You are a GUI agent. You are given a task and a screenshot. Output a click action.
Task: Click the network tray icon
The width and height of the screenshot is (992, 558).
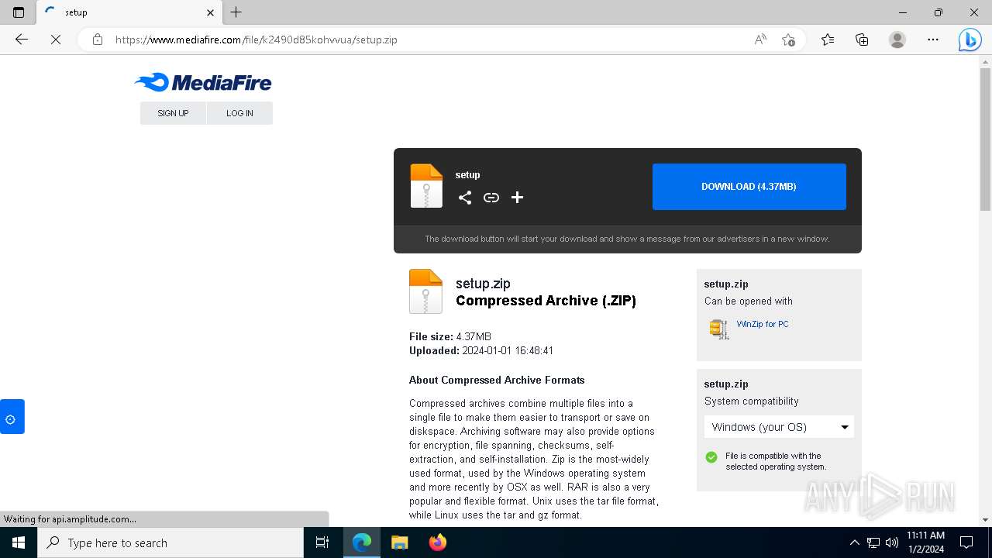point(873,542)
